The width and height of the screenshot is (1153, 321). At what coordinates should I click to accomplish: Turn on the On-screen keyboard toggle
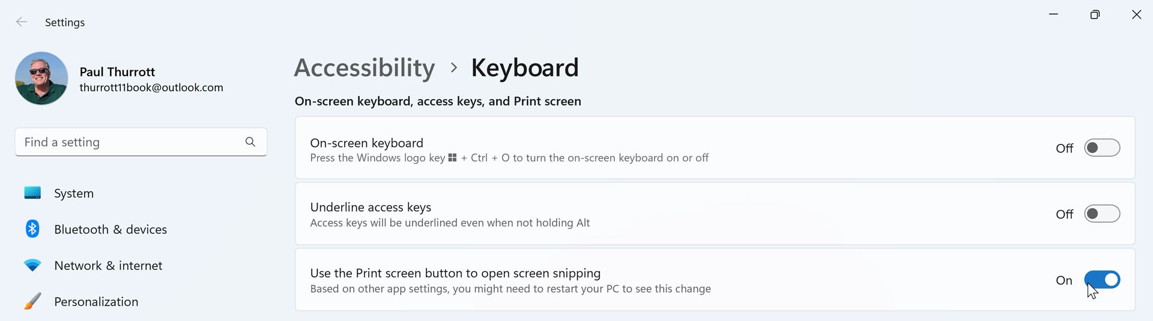coord(1101,148)
